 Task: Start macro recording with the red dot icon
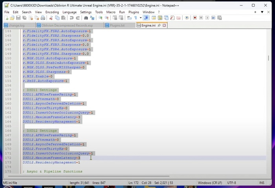pos(195,18)
